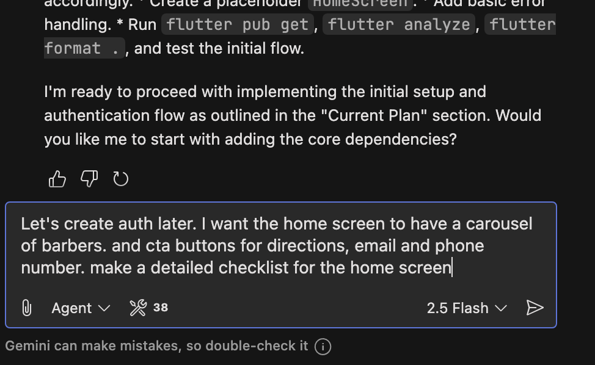Image resolution: width=595 pixels, height=365 pixels.
Task: Click the flutter pub get code chip
Action: click(x=237, y=24)
